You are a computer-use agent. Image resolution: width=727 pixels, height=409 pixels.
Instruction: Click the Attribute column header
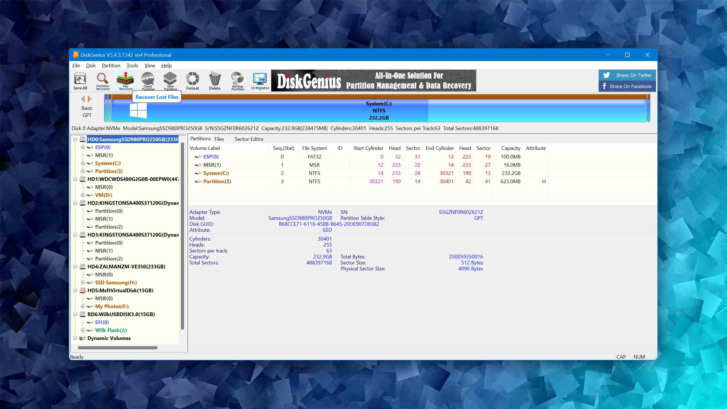pos(536,148)
